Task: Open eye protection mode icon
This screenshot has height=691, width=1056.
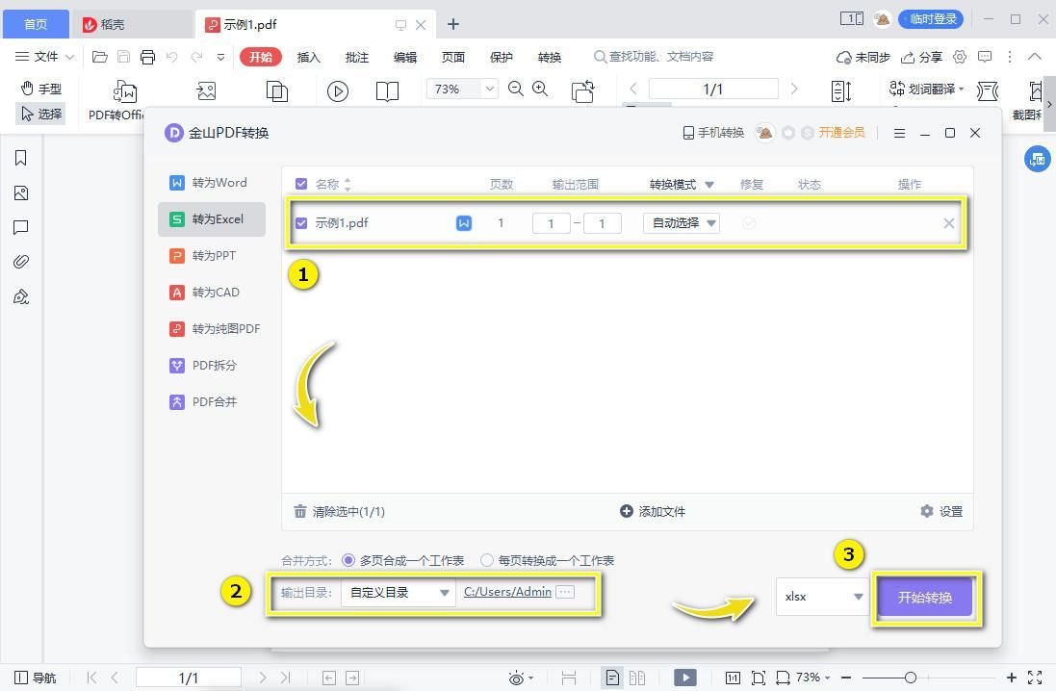Action: click(517, 678)
